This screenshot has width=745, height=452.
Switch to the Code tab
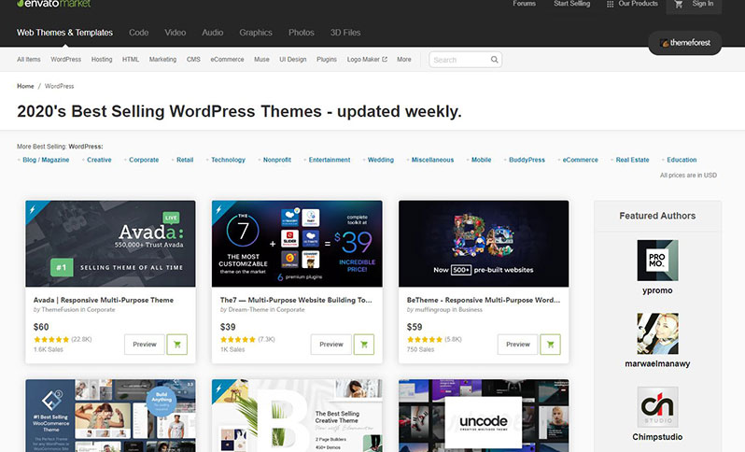(x=139, y=33)
